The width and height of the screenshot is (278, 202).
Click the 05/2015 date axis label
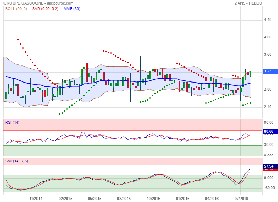[95, 199]
